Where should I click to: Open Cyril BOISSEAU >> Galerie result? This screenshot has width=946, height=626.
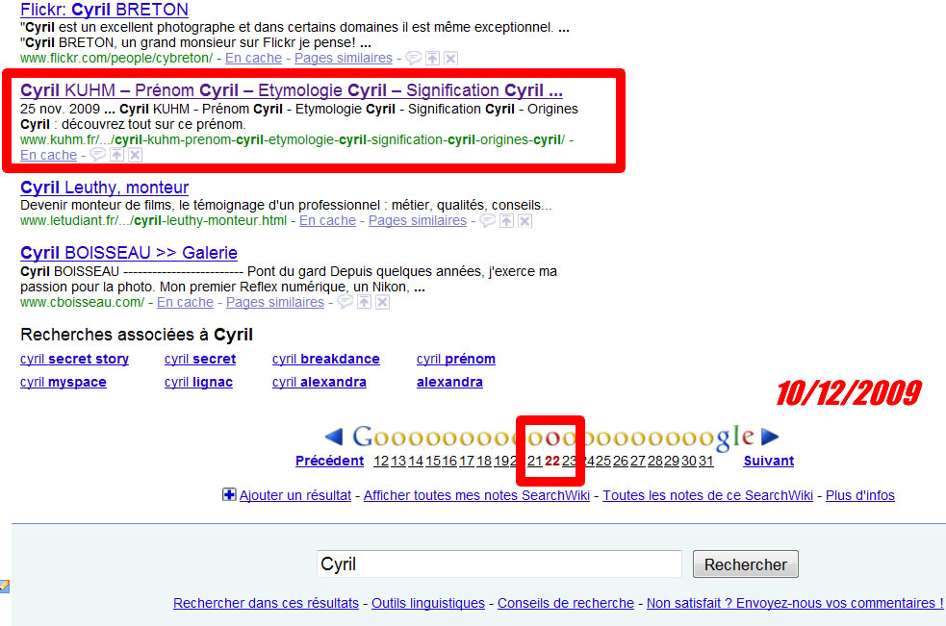click(x=129, y=253)
